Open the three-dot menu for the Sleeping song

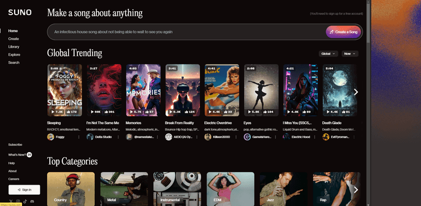pyautogui.click(x=79, y=137)
